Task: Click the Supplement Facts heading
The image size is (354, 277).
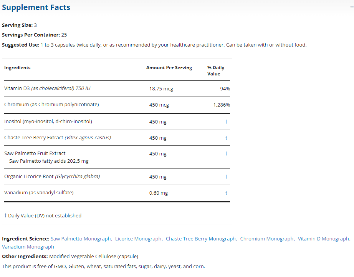Action: coord(36,7)
